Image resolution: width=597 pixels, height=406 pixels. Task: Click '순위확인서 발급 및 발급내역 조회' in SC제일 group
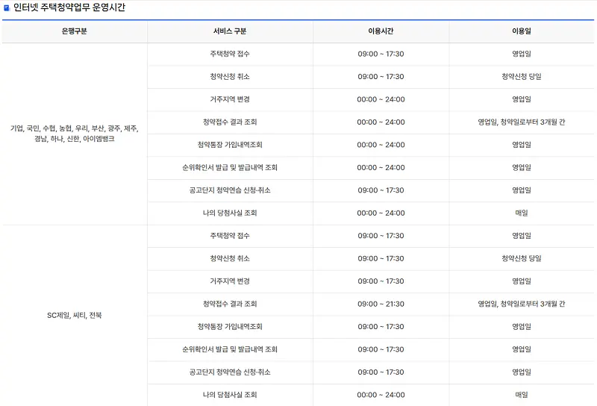point(230,349)
